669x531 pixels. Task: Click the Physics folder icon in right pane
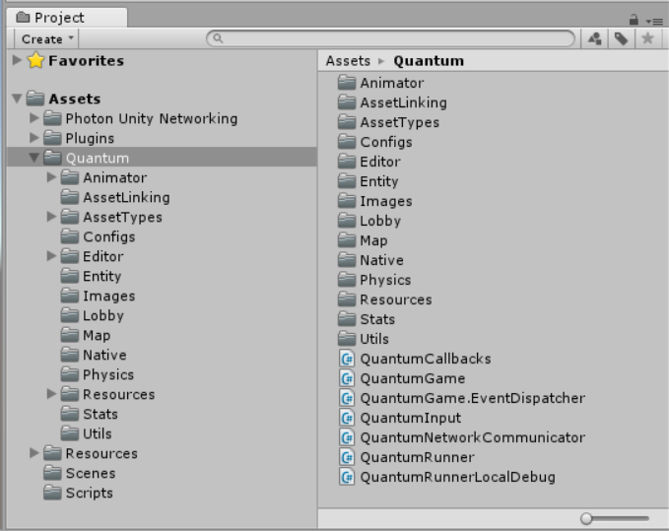click(x=347, y=280)
